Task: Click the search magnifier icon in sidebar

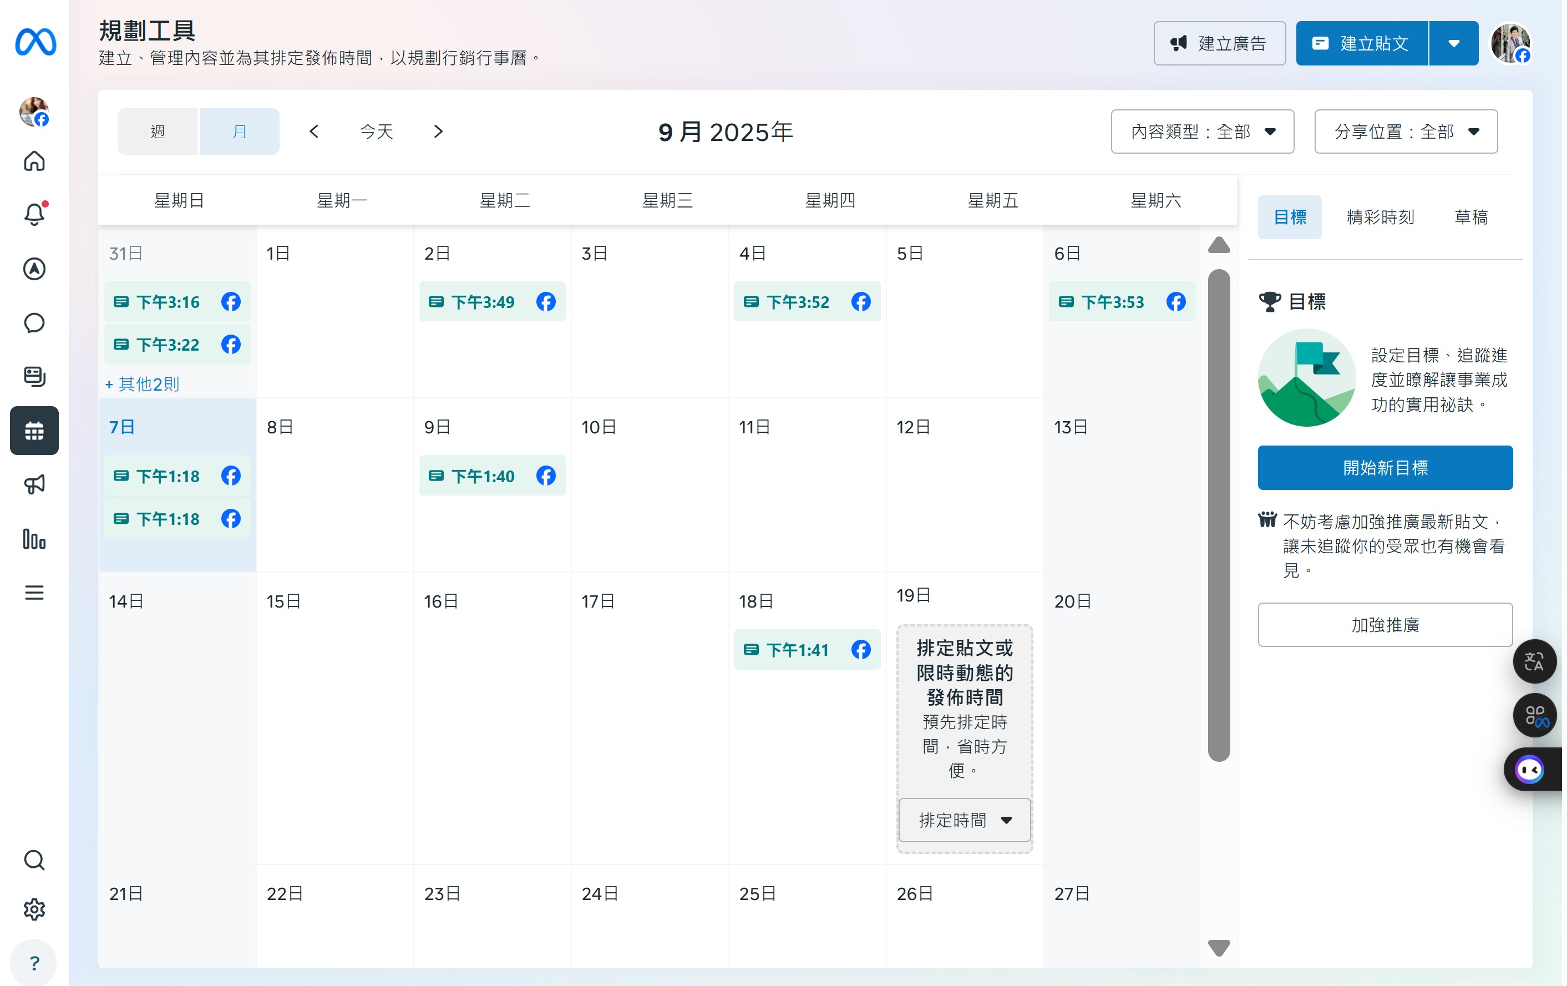Action: [34, 859]
